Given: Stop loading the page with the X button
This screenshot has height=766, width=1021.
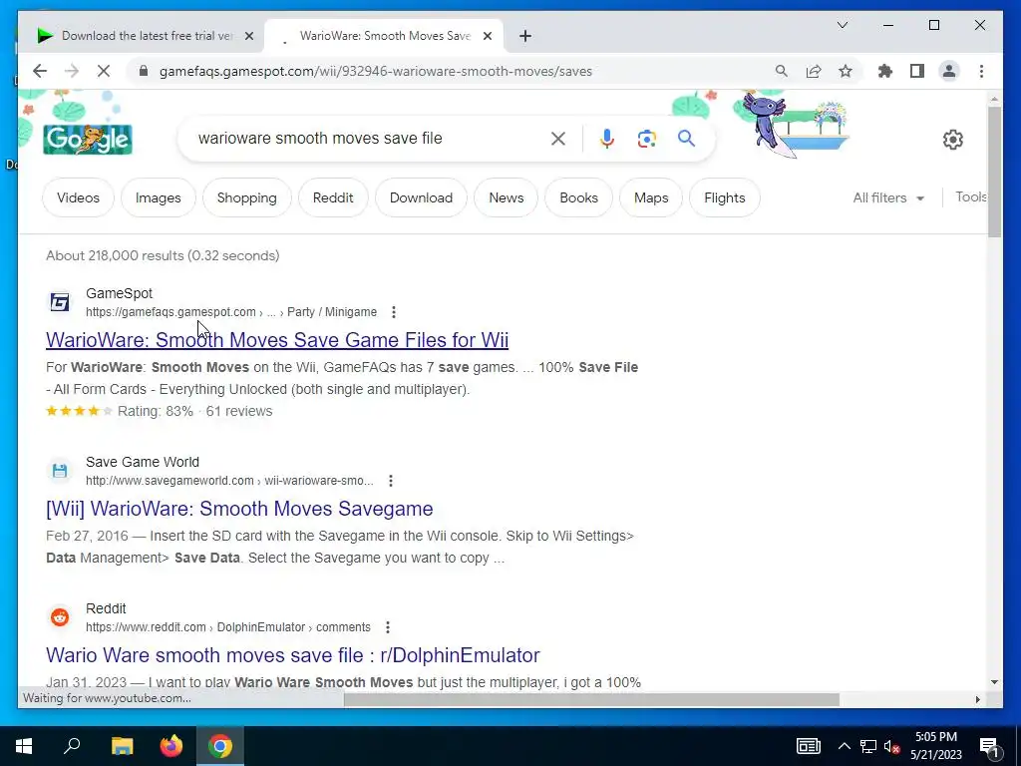Looking at the screenshot, I should (104, 71).
